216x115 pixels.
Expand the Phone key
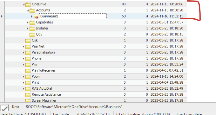click(24, 59)
